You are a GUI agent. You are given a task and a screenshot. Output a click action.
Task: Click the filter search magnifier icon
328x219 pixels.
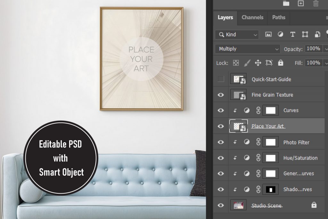pos(221,35)
